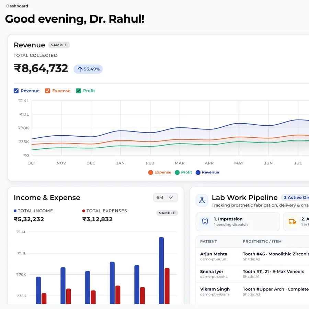Click the Shade: A1 text
Viewport: 309px width, 309px height.
[x=251, y=277]
